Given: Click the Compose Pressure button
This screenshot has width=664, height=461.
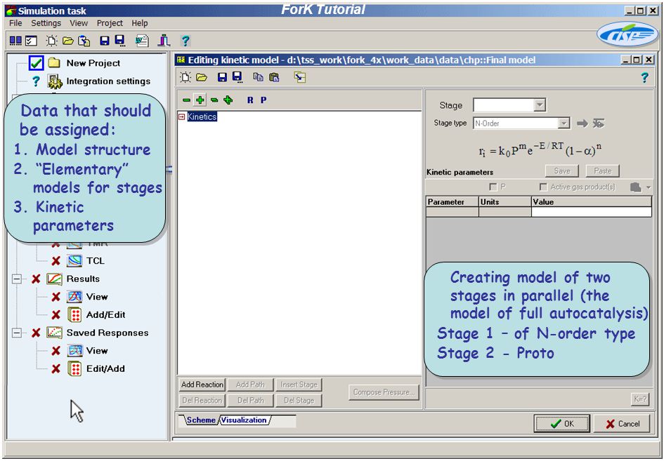Looking at the screenshot, I should tap(384, 392).
